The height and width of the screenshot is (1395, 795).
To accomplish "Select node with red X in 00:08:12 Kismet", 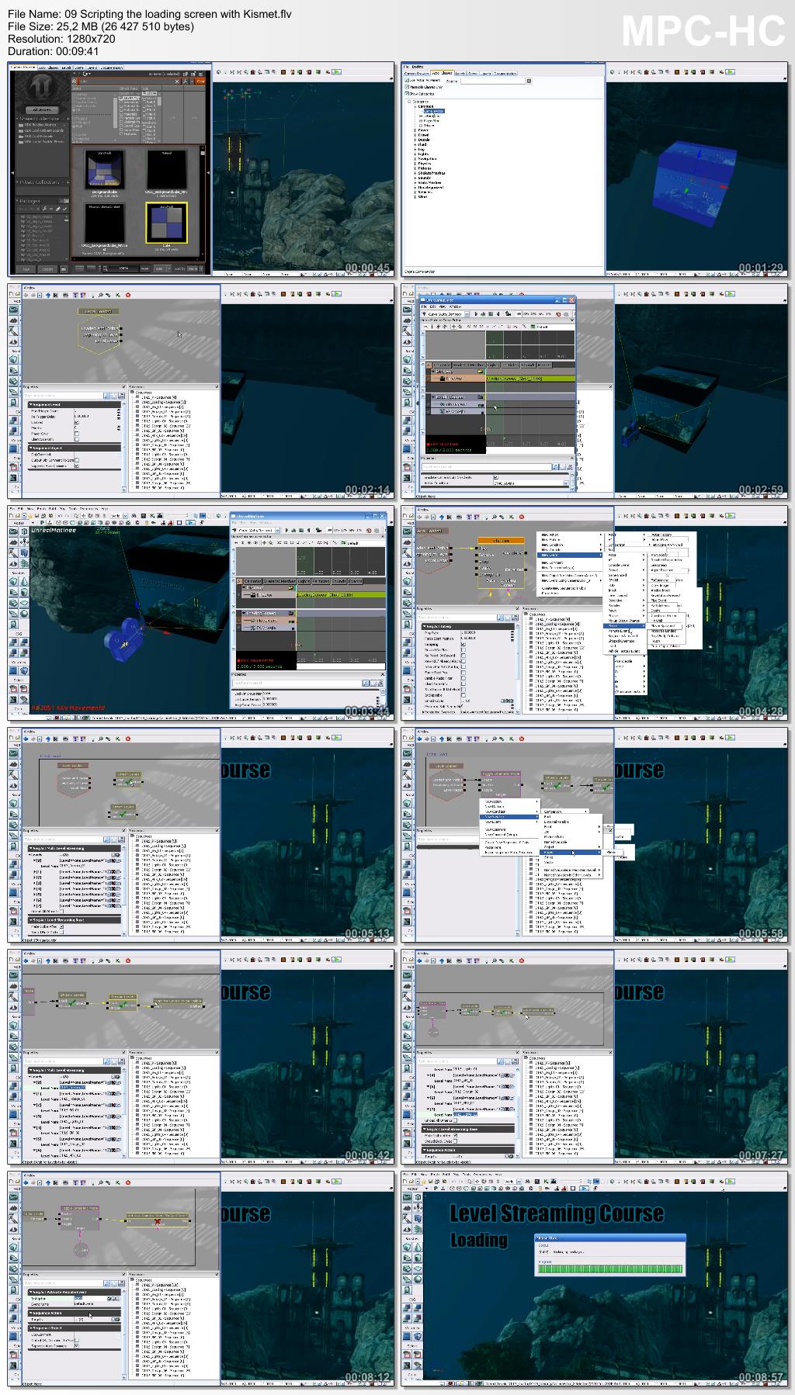I will (158, 1221).
